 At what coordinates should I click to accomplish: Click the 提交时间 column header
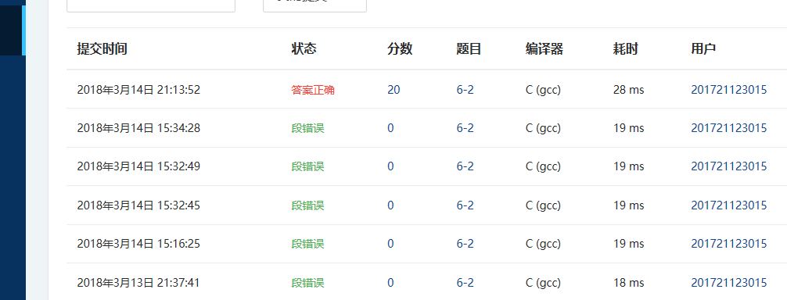pyautogui.click(x=102, y=49)
